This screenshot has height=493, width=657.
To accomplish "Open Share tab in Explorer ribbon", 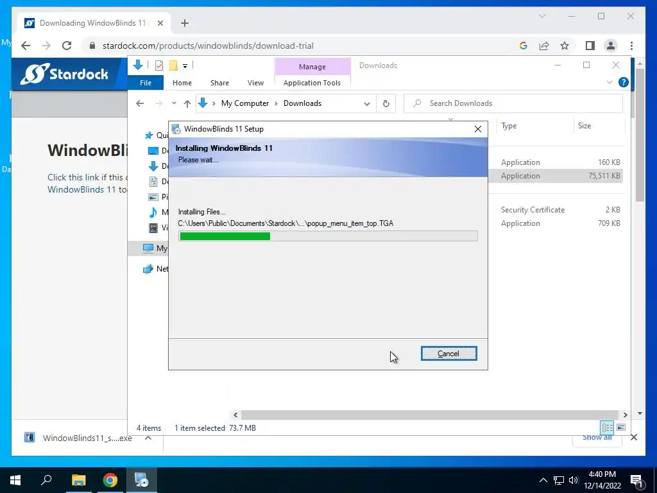I will tap(219, 83).
